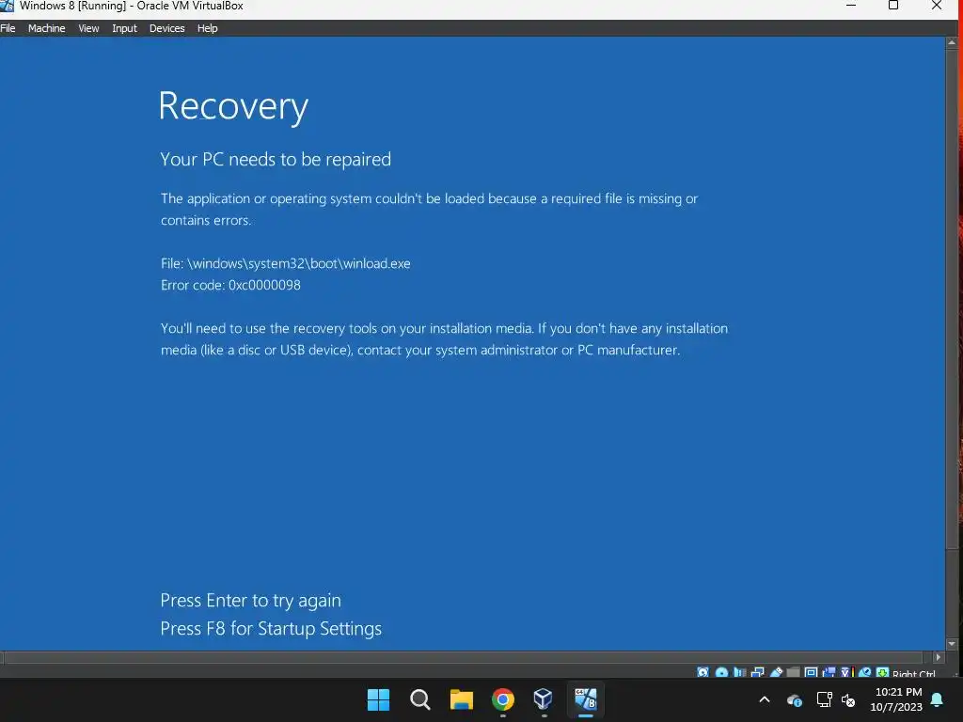
Task: Open the Windows Start menu
Action: coord(378,699)
